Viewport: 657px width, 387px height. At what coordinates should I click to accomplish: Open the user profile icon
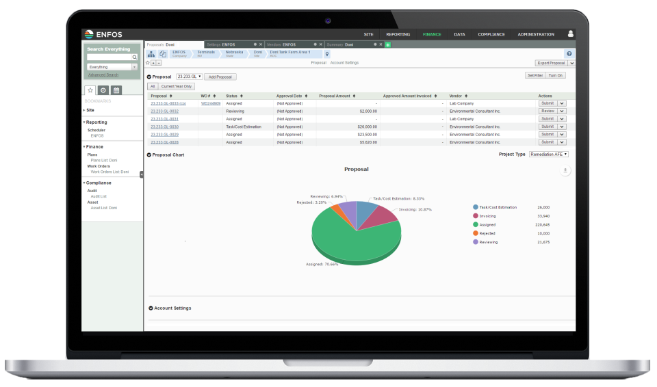(x=570, y=34)
